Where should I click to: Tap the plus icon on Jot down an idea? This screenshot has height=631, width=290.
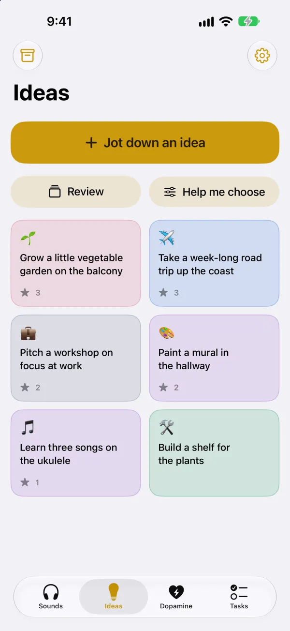pyautogui.click(x=91, y=143)
